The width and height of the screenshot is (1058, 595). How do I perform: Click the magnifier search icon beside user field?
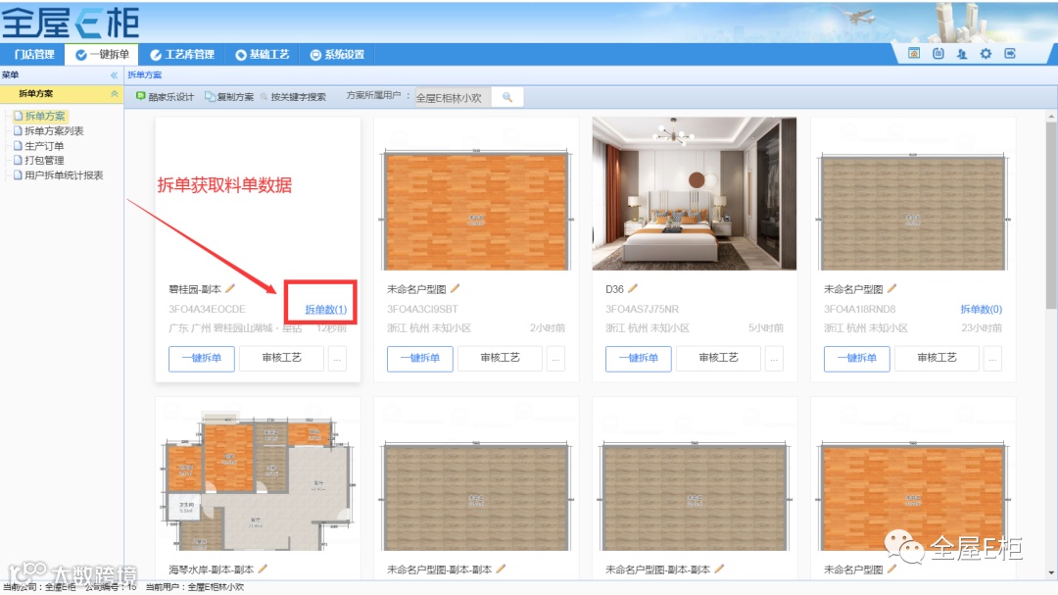[507, 97]
